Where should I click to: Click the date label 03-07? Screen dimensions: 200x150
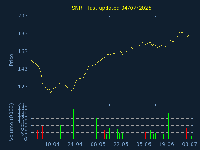190,144
